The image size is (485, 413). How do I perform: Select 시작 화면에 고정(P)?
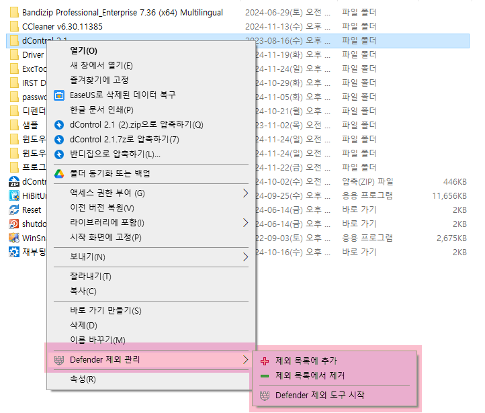coord(105,238)
